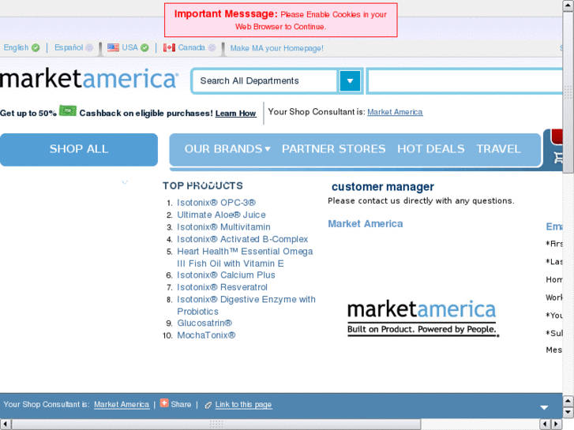
Task: Open Learn How cashback link
Action: tap(236, 114)
